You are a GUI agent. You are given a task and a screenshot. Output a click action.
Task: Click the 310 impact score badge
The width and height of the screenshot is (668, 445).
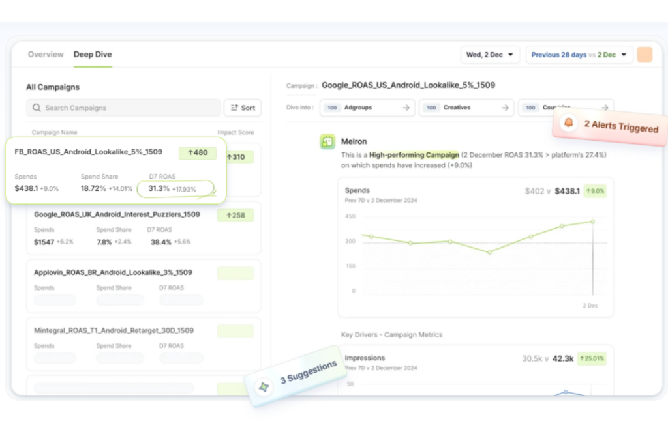pos(239,156)
